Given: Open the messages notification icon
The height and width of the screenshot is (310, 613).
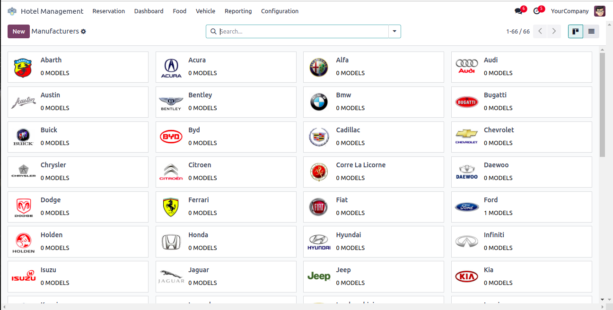Looking at the screenshot, I should (518, 11).
